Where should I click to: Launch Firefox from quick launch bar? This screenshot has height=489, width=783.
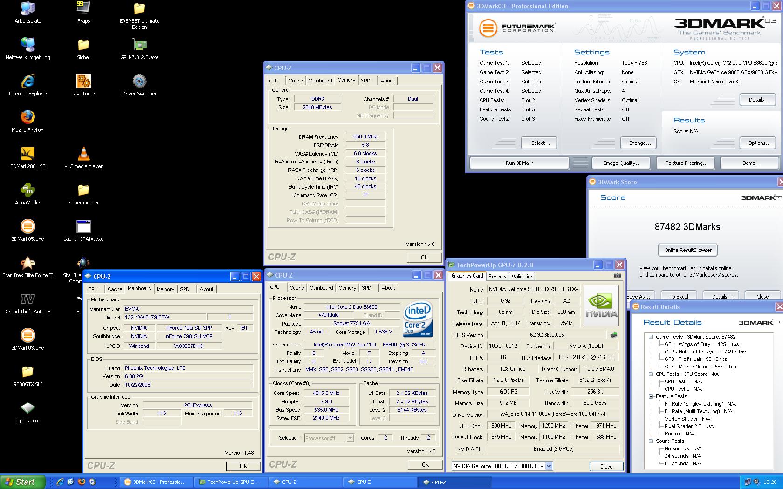pos(81,482)
